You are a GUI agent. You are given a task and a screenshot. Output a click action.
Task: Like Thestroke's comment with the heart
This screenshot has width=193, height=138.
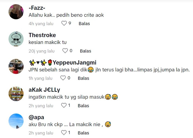click(65, 51)
